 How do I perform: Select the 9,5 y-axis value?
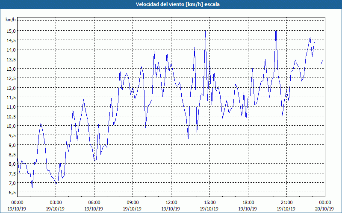point(12,135)
